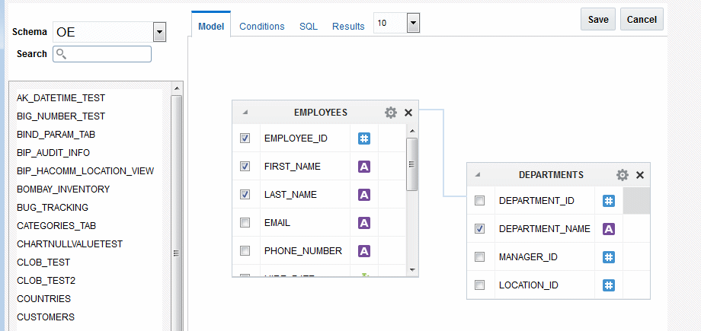The width and height of the screenshot is (701, 331).
Task: Open DEPARTMENTS table settings gear
Action: (623, 175)
